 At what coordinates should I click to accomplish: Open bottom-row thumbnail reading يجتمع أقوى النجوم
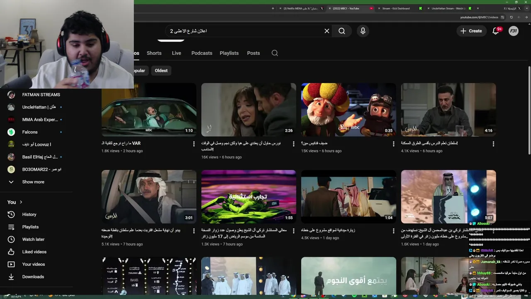(348, 276)
